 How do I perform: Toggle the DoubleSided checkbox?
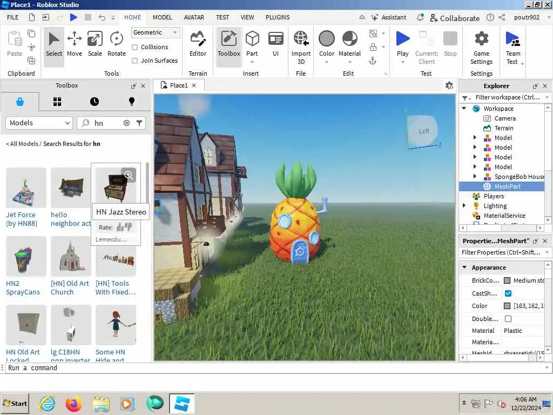coord(508,319)
